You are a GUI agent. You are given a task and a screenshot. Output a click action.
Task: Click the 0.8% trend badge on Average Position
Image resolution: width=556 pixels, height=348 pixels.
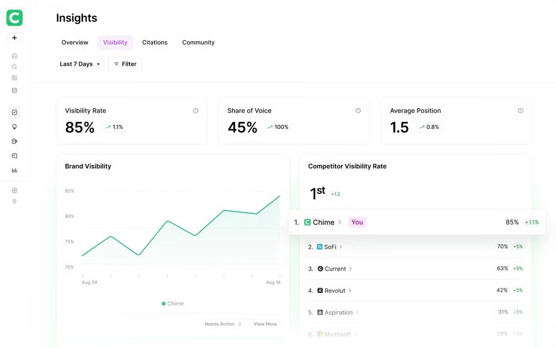(429, 127)
